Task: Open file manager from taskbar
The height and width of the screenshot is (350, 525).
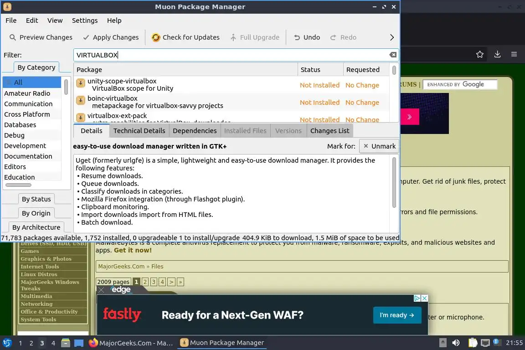Action: click(x=66, y=343)
